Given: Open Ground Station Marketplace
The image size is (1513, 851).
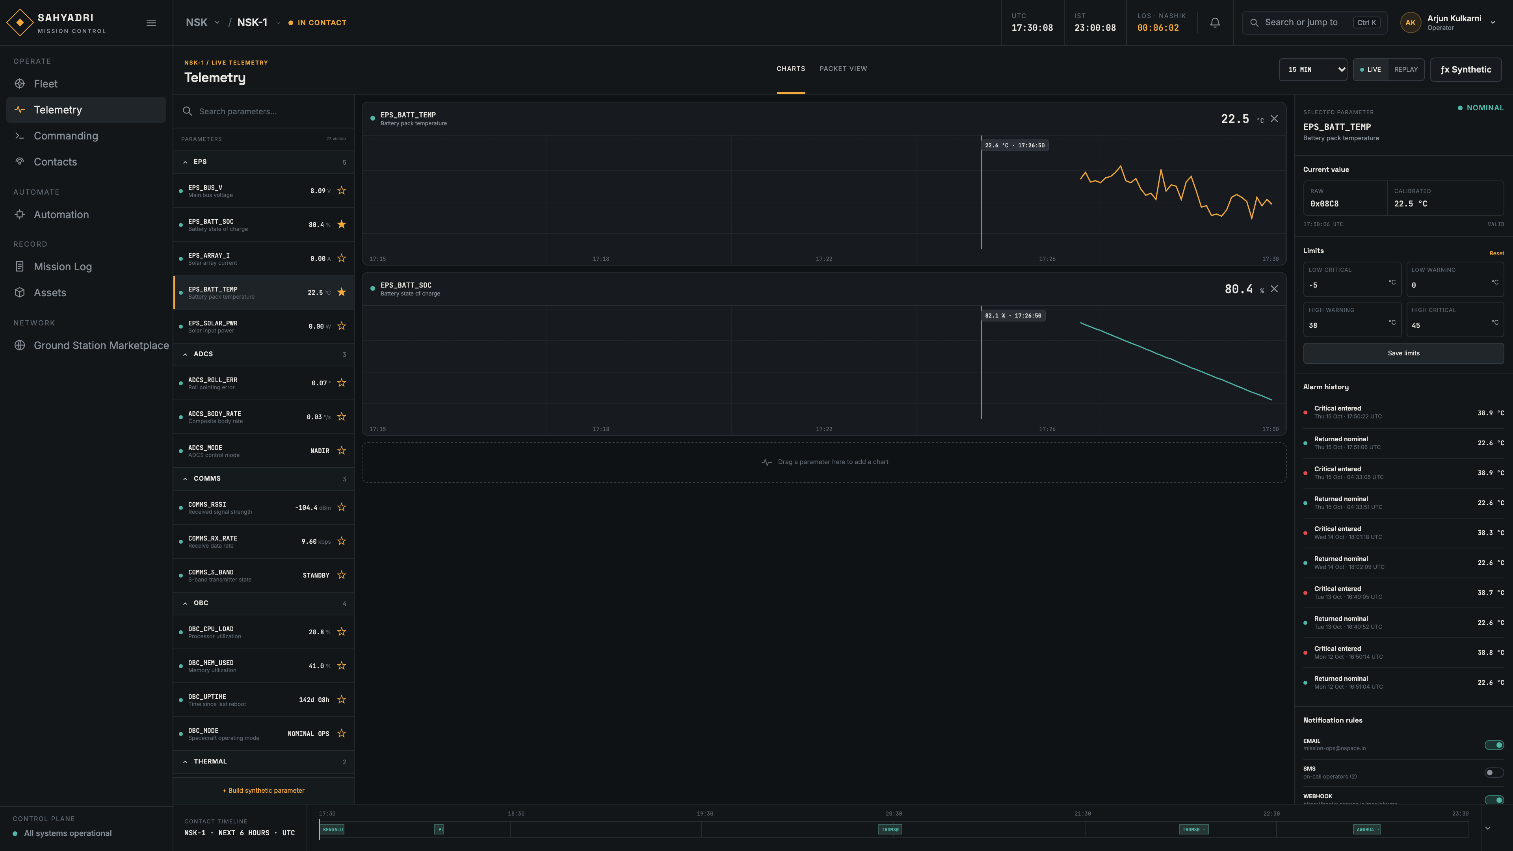Looking at the screenshot, I should [x=86, y=346].
